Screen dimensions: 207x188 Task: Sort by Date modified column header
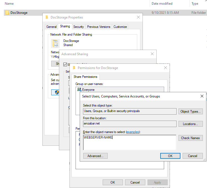pos(162,4)
